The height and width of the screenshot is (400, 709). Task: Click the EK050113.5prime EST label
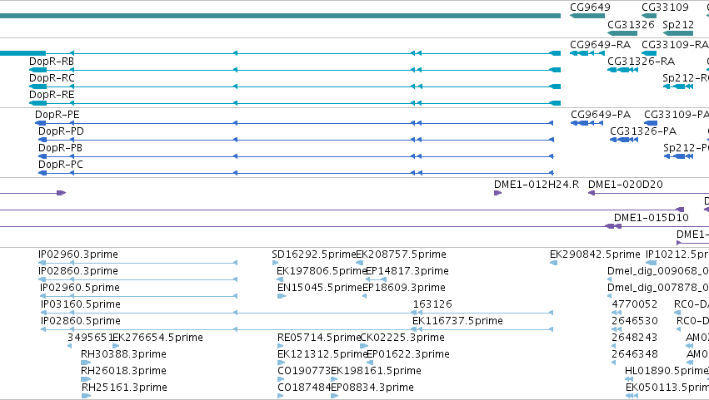pyautogui.click(x=667, y=388)
